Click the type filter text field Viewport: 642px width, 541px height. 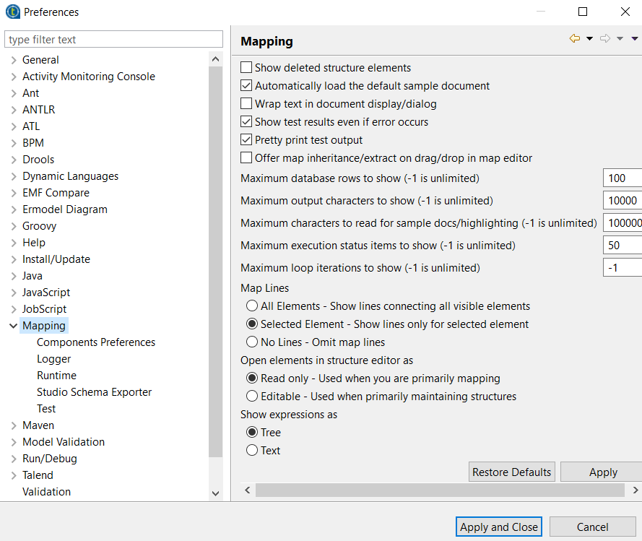coord(115,39)
